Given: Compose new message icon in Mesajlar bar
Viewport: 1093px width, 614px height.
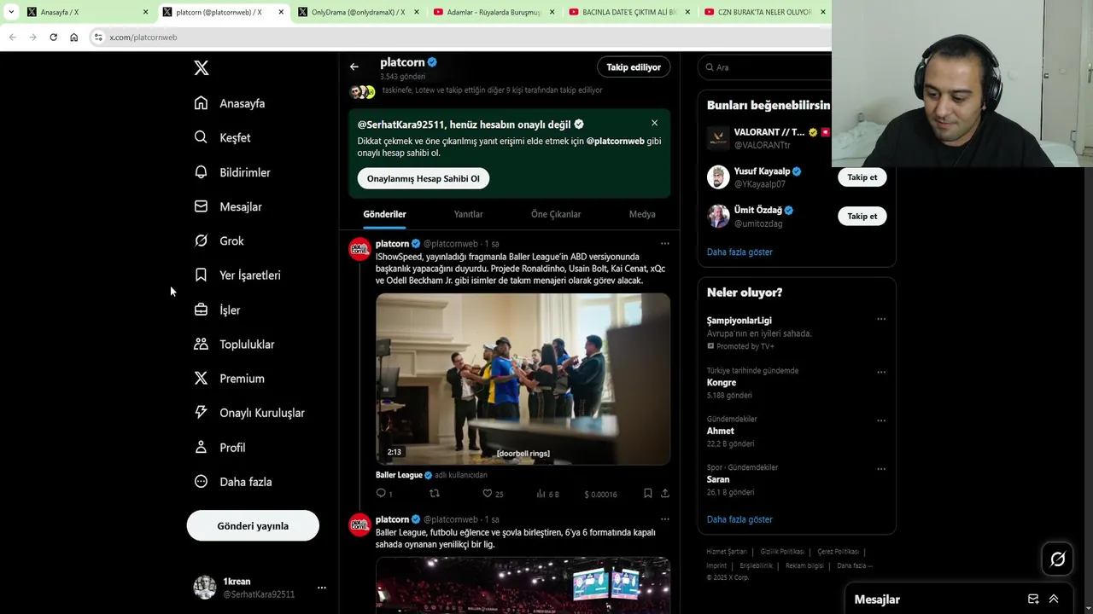Looking at the screenshot, I should (1033, 599).
